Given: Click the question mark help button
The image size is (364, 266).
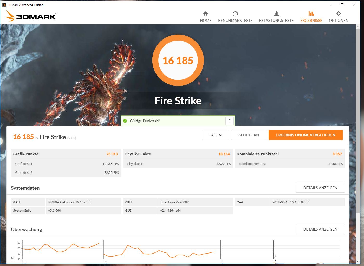Looking at the screenshot, I should 230,121.
